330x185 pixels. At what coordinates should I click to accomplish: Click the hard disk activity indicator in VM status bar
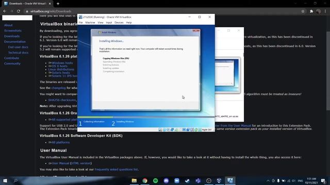pyautogui.click(x=160, y=129)
